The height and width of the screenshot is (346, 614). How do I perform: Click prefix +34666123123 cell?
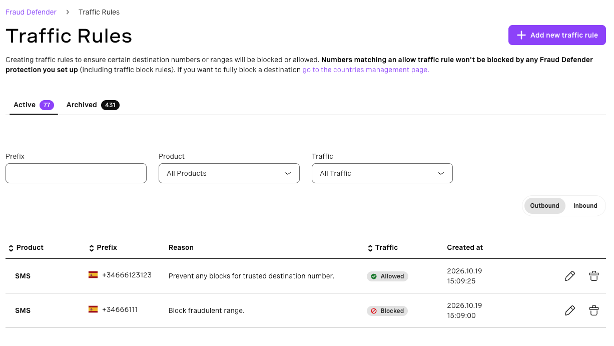point(127,275)
